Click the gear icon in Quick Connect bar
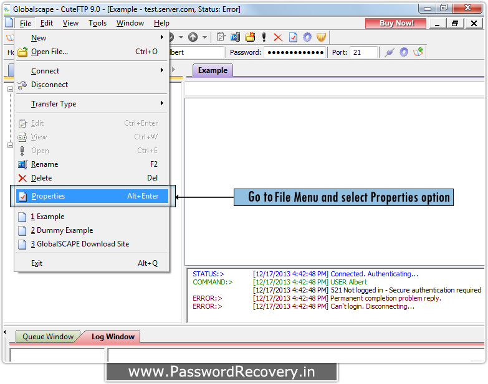The height and width of the screenshot is (384, 488). click(x=404, y=52)
